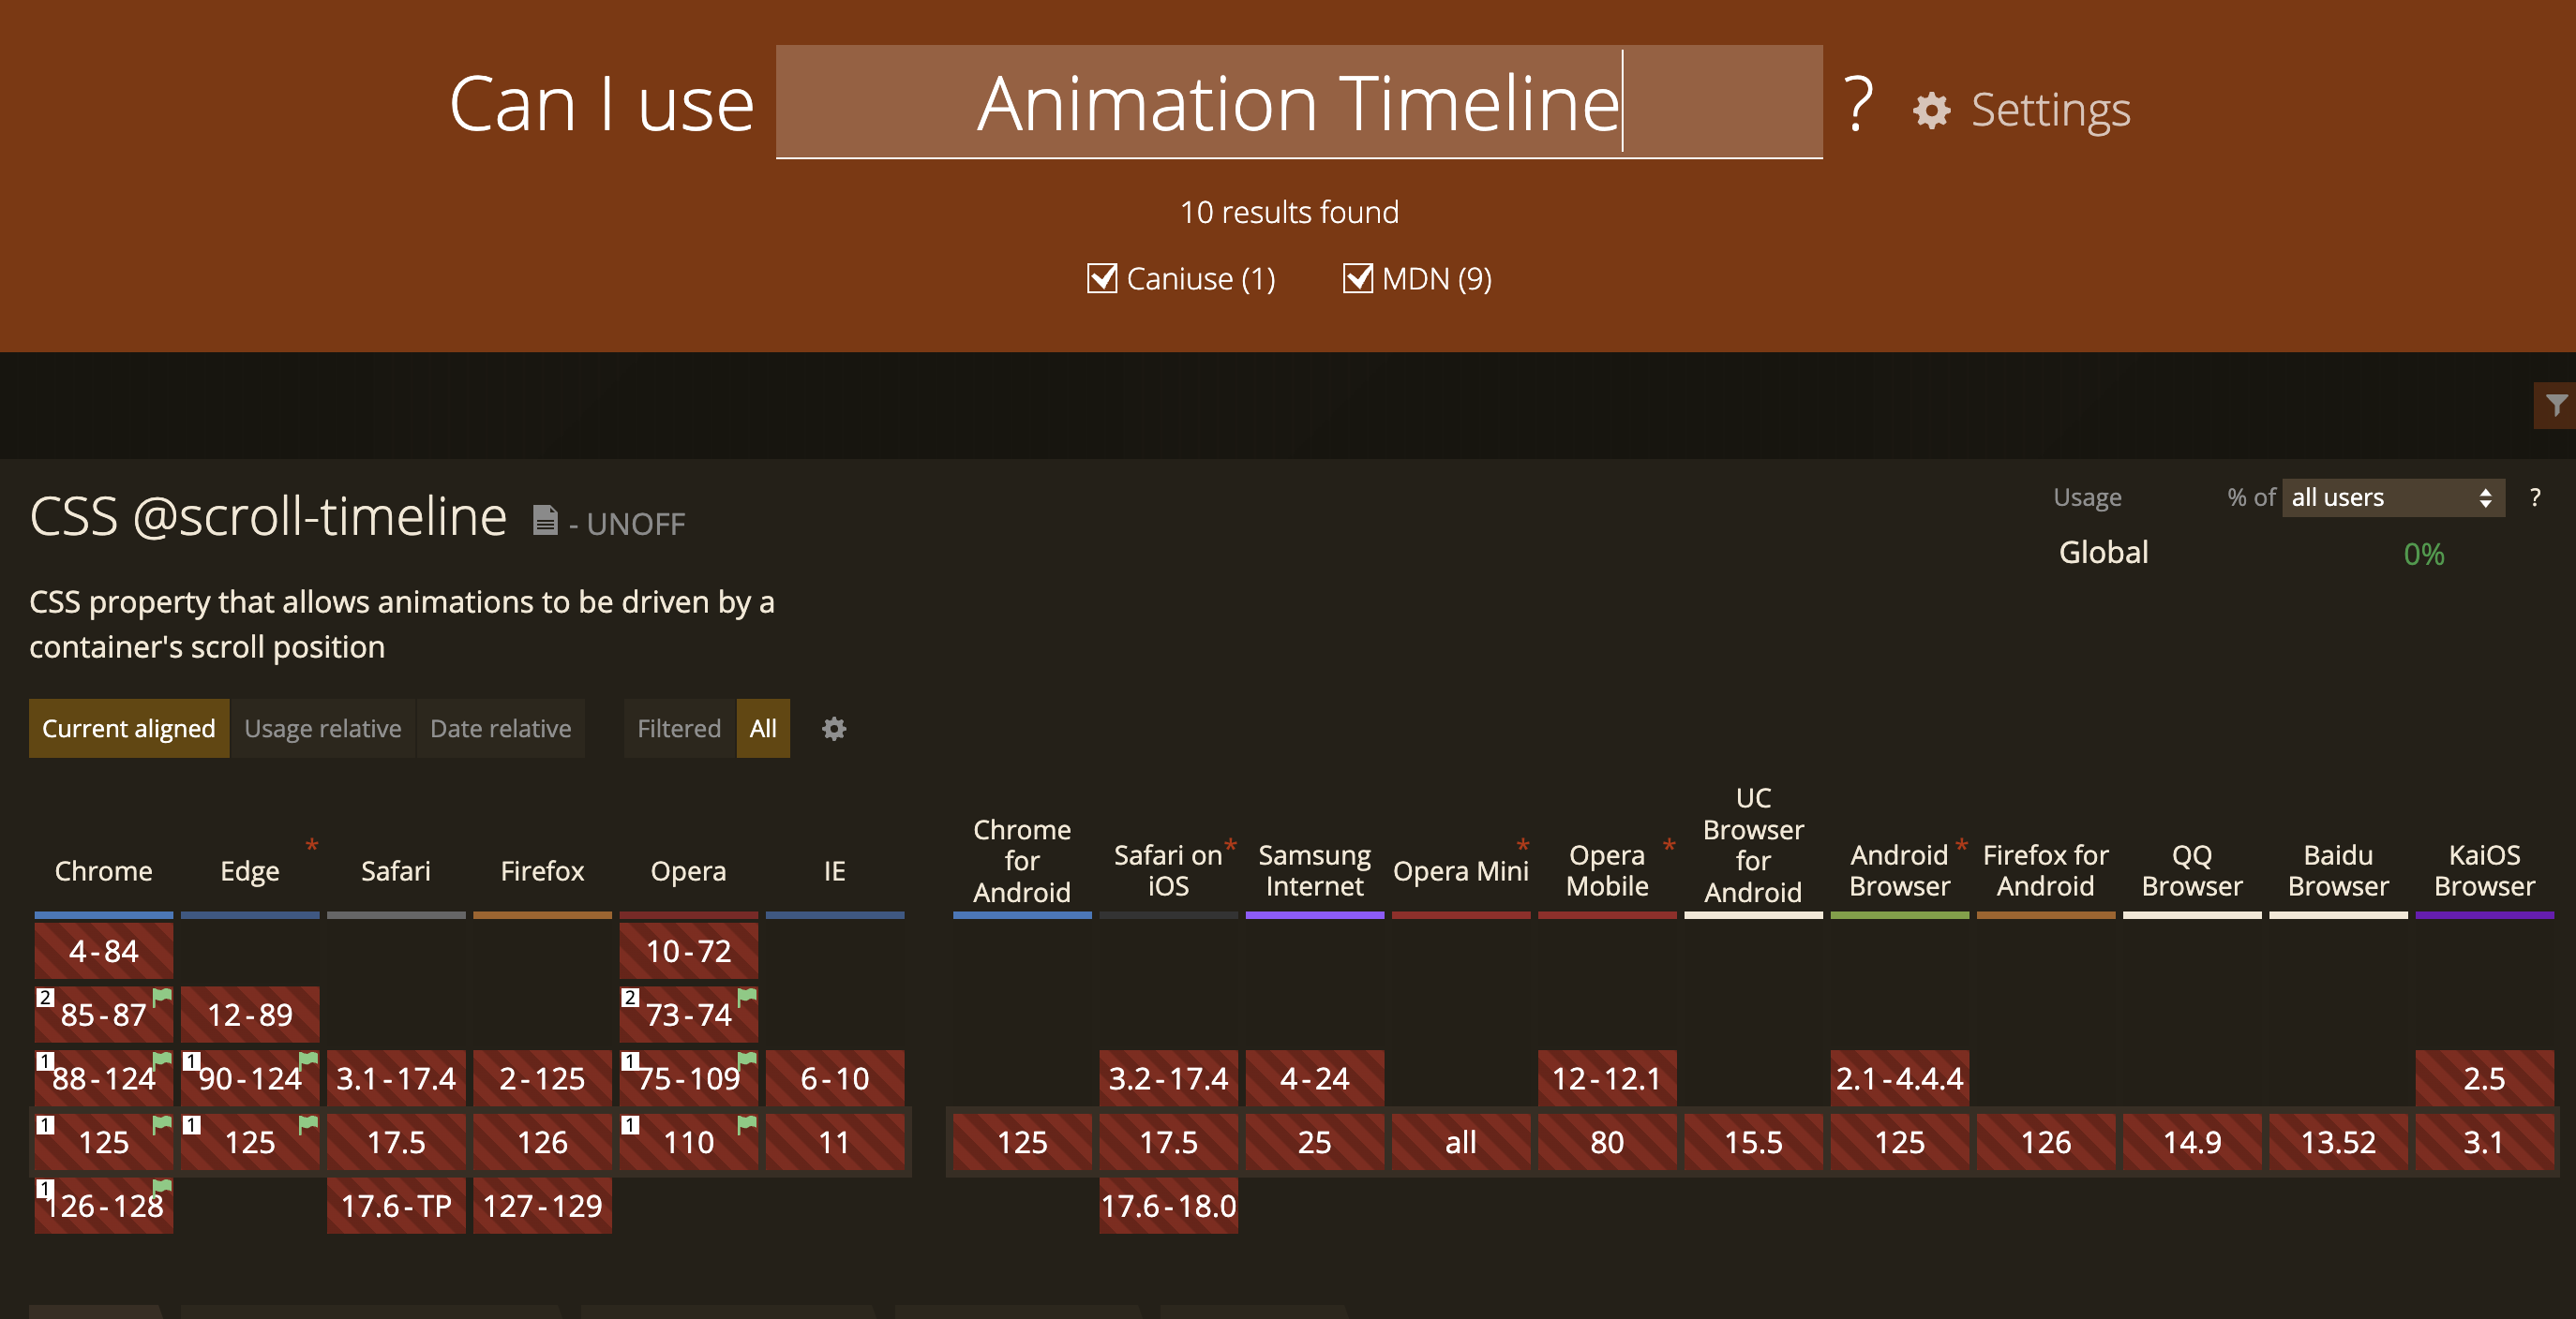The image size is (2576, 1319).
Task: Select UC Browser 15.5 cell
Action: tap(1753, 1142)
